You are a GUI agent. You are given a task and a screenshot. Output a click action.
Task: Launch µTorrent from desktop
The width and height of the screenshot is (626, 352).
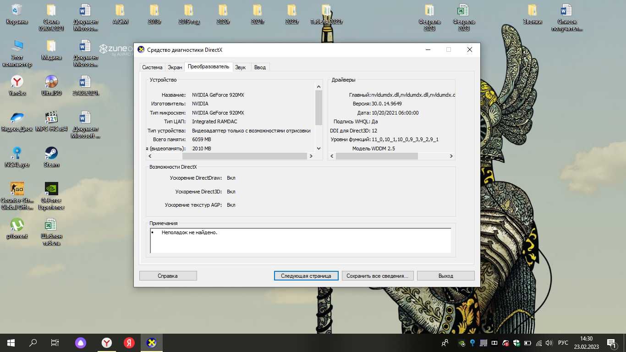point(17,229)
